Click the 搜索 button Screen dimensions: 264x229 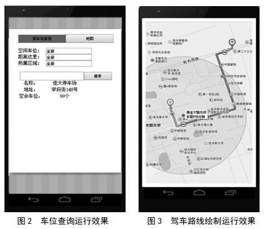click(x=98, y=76)
